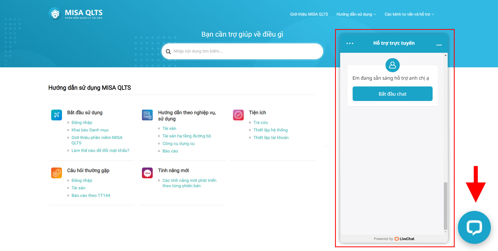Viewport: 498px width, 251px height.
Task: Open Giới thiệu phần mềm MISA QLTS link
Action: tap(97, 140)
